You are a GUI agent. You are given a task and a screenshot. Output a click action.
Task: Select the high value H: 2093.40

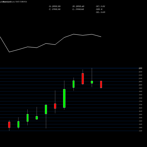pos(78,6)
